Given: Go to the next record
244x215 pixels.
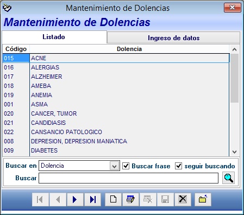Looking at the screenshot, I should click(75, 199).
